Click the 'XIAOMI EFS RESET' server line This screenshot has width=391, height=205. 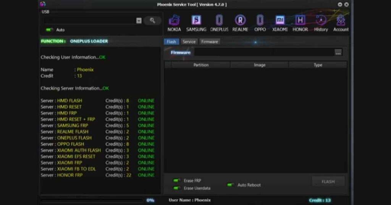tap(97, 157)
